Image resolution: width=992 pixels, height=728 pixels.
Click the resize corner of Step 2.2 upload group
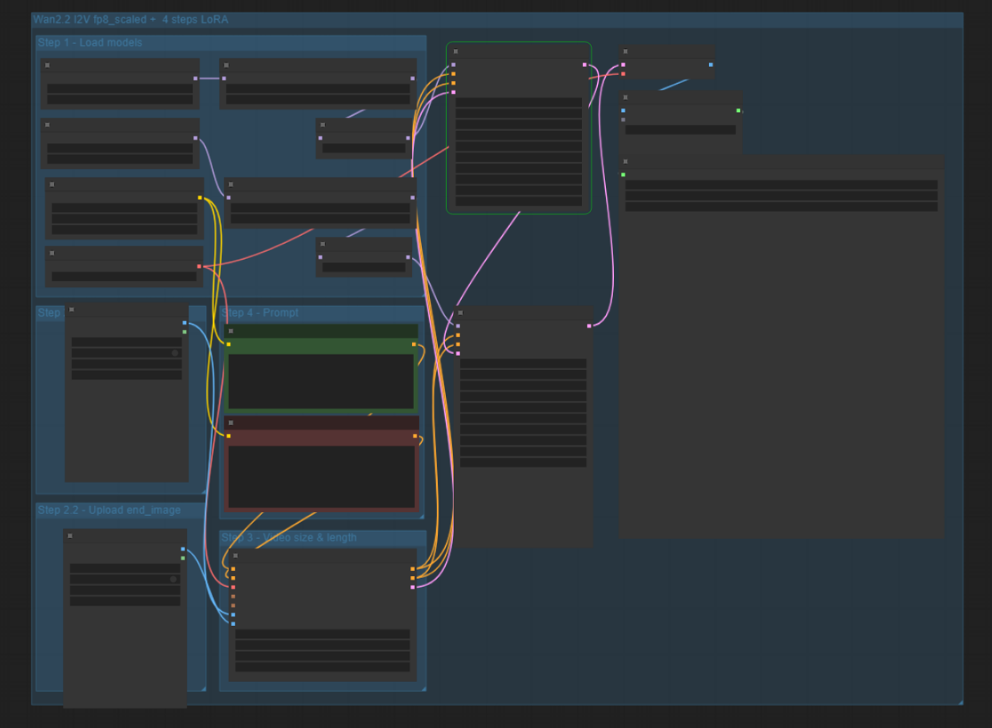[x=203, y=688]
